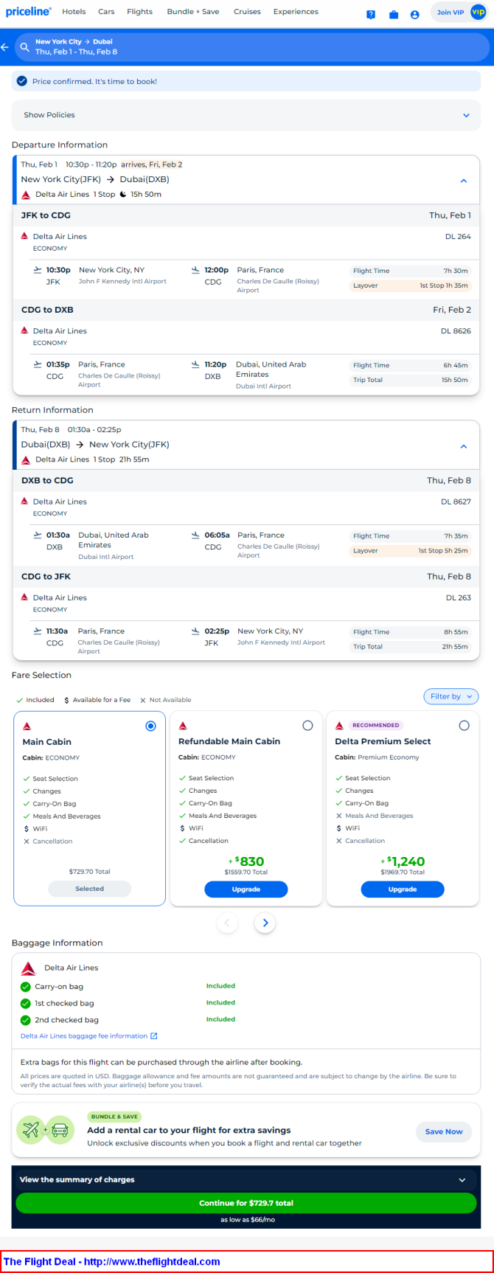The height and width of the screenshot is (1273, 494).
Task: Click the Join VIP button
Action: [x=459, y=13]
